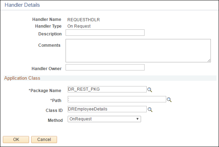Image resolution: width=219 pixels, height=147 pixels.
Task: Click the Class ID field with DREmployeeDetails
Action: click(107, 109)
